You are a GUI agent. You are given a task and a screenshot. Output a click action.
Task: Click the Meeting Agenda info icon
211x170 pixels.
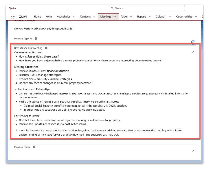36,39
